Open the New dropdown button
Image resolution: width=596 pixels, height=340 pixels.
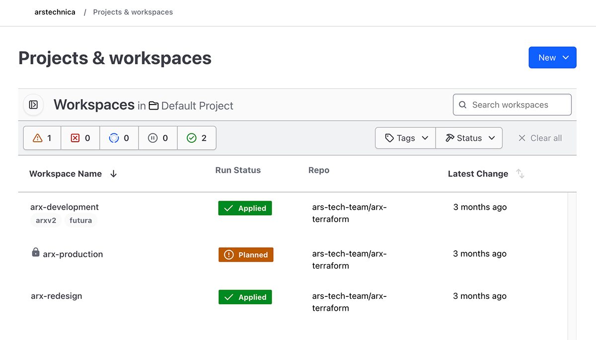(x=552, y=57)
